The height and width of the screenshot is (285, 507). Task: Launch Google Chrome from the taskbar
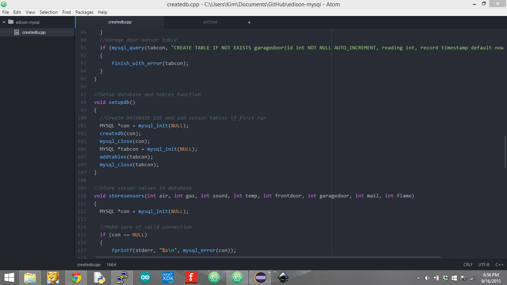[76, 278]
